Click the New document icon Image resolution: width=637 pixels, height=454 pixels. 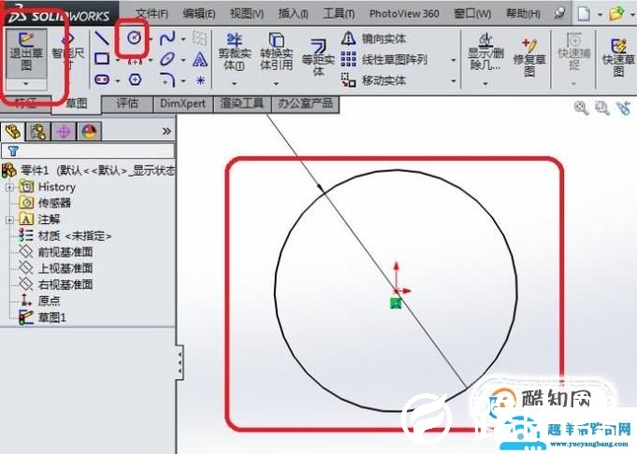click(x=584, y=14)
